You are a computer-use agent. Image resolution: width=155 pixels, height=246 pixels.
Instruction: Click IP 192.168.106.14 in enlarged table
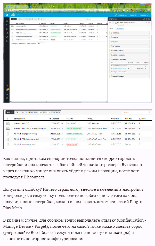56,123
